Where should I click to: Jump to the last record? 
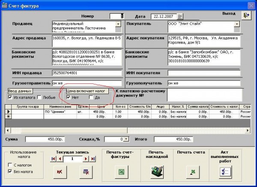[93, 159]
